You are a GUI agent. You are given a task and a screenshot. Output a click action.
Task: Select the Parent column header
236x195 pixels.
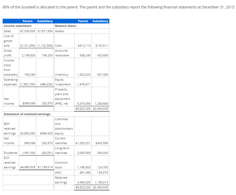(x=28, y=21)
